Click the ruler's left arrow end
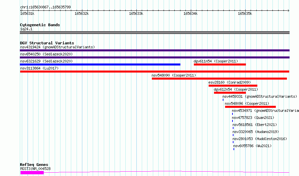The height and width of the screenshot is (176, 299). pyautogui.click(x=21, y=10)
